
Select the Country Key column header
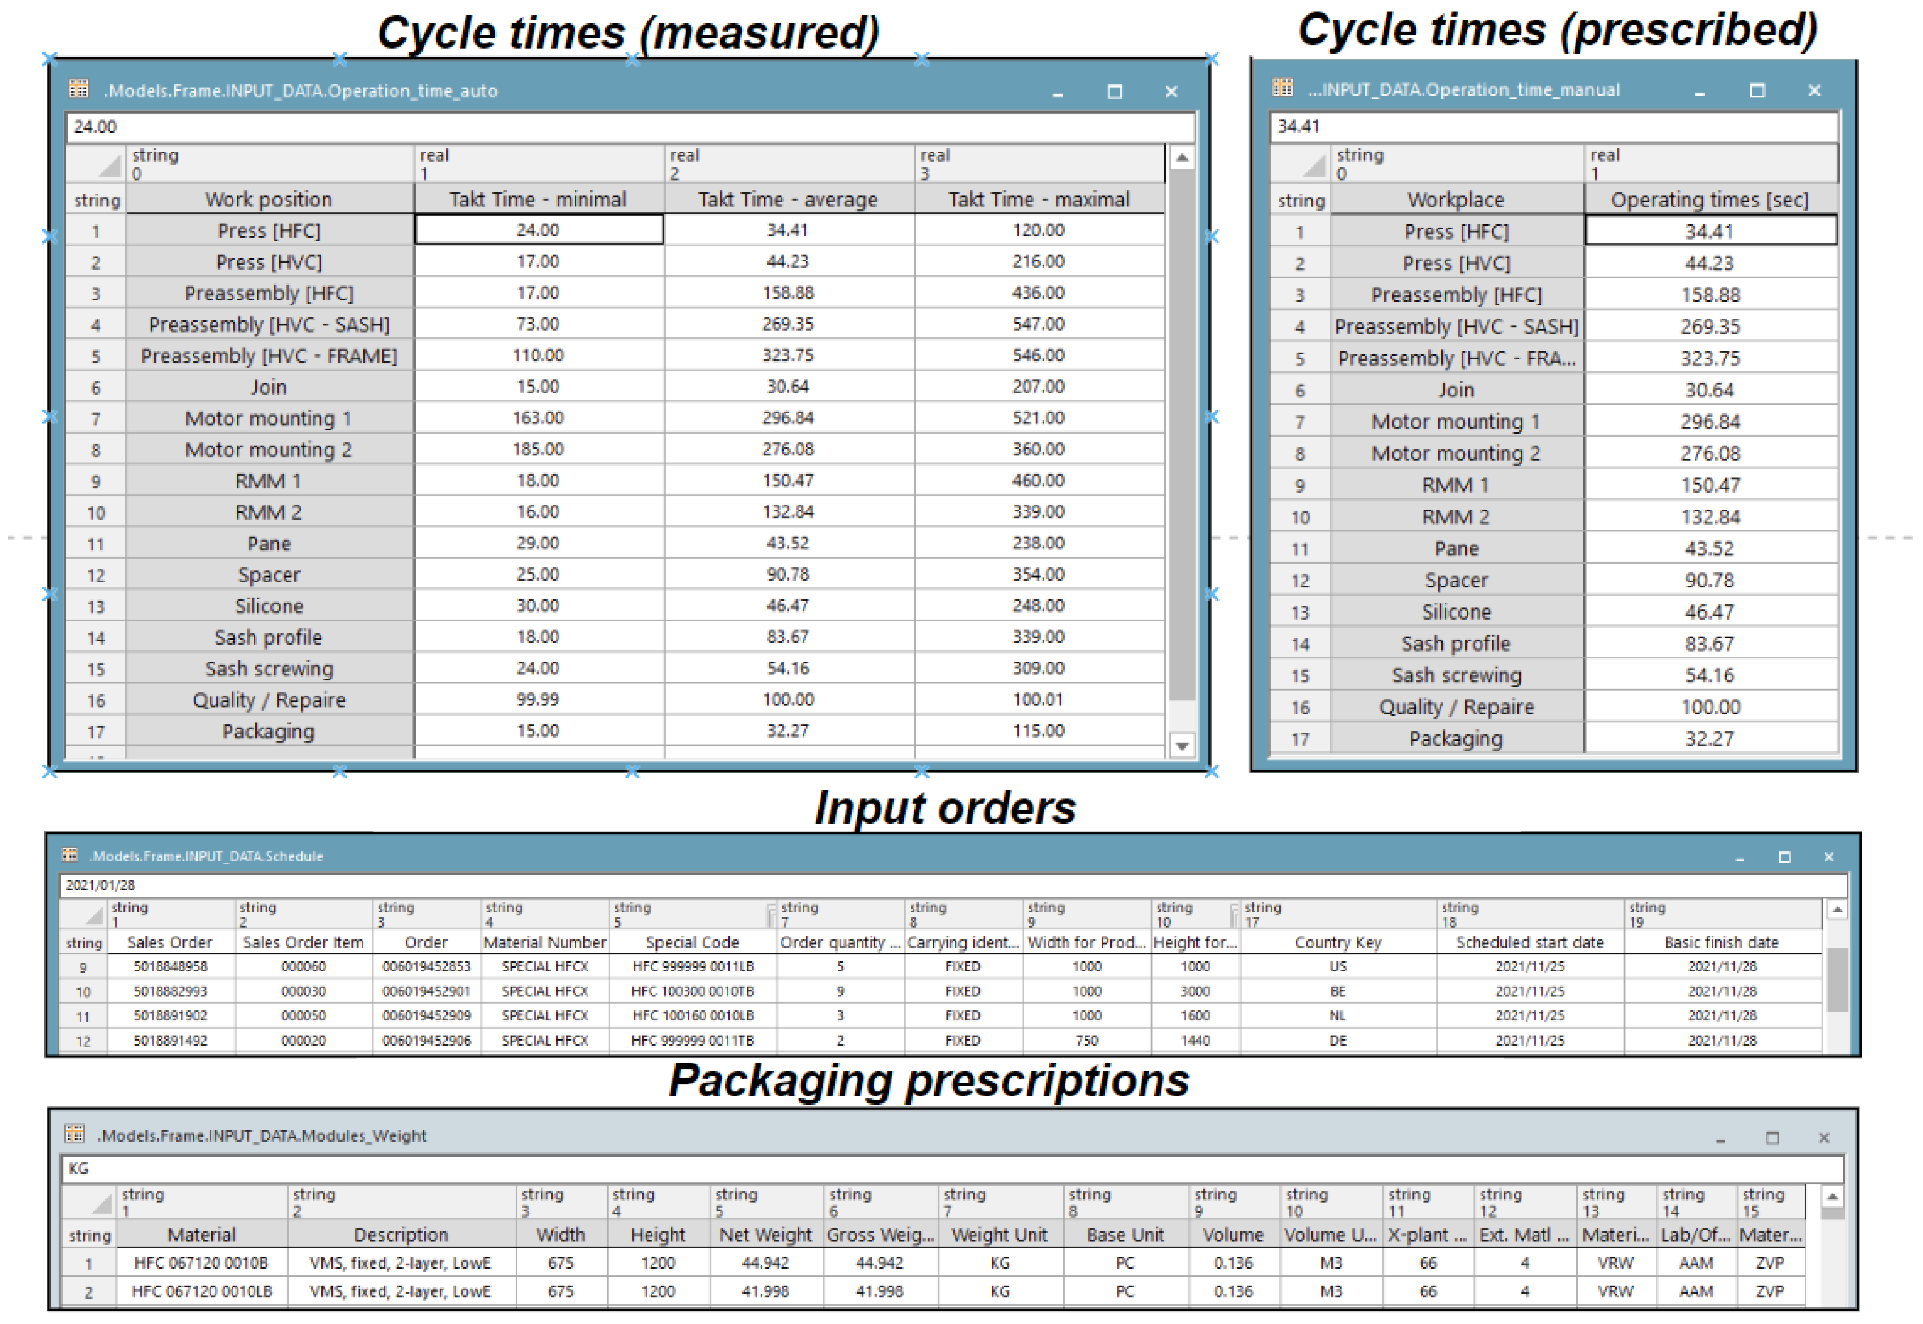click(1337, 941)
